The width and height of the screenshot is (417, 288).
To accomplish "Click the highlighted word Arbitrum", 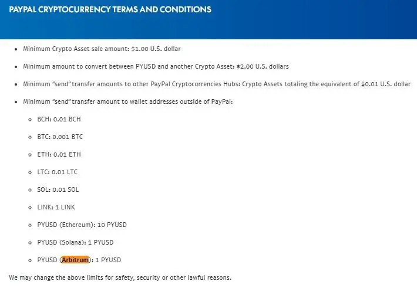I will point(75,260).
